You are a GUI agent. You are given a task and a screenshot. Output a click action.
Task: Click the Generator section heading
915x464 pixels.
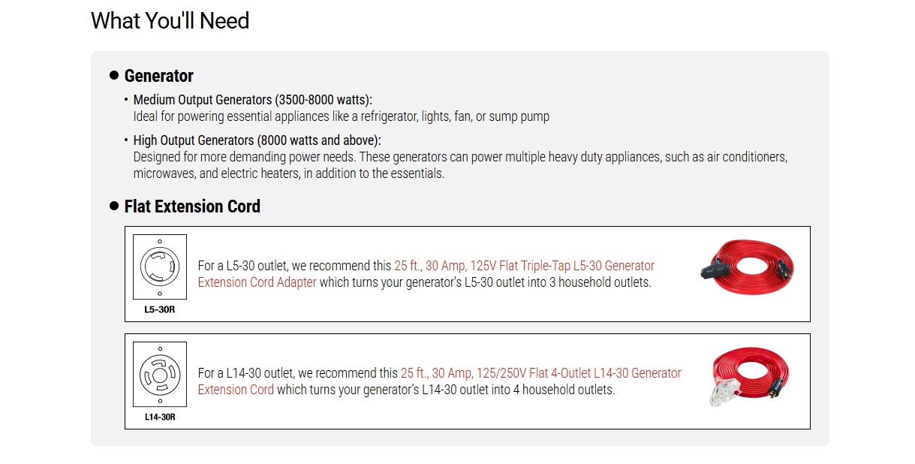pos(159,76)
